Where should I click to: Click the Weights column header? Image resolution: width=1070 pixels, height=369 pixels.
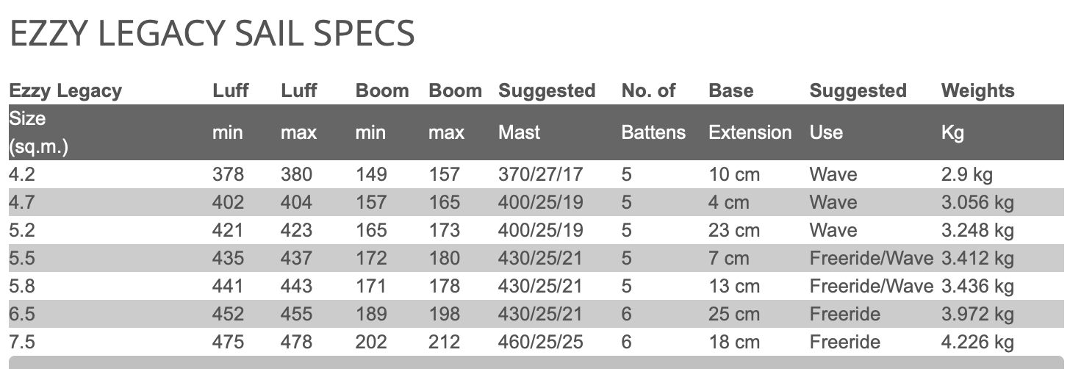[x=977, y=91]
